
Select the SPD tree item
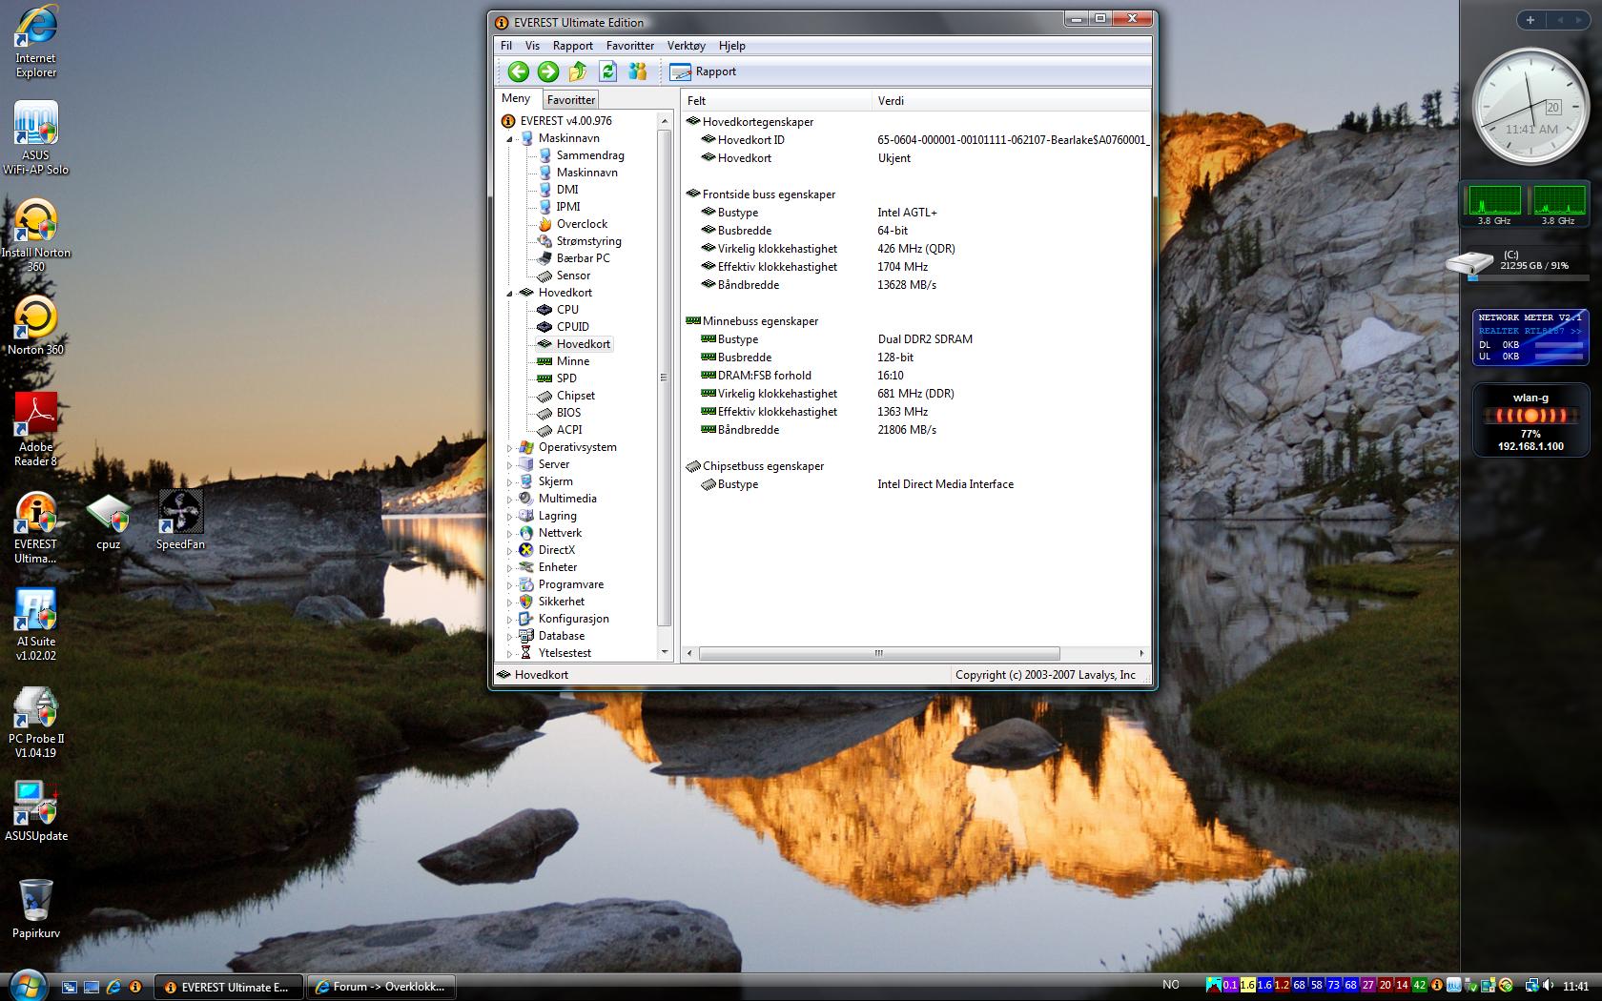pyautogui.click(x=566, y=378)
